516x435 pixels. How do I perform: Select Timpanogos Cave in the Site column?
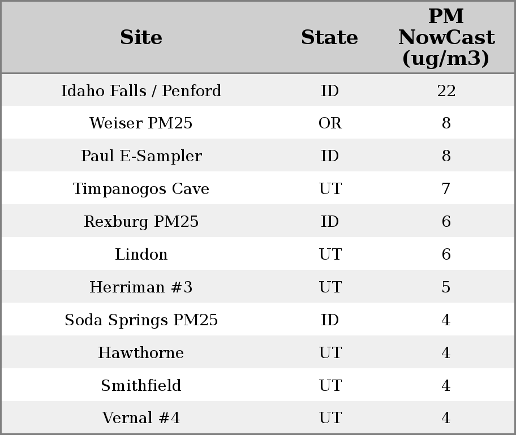point(141,189)
